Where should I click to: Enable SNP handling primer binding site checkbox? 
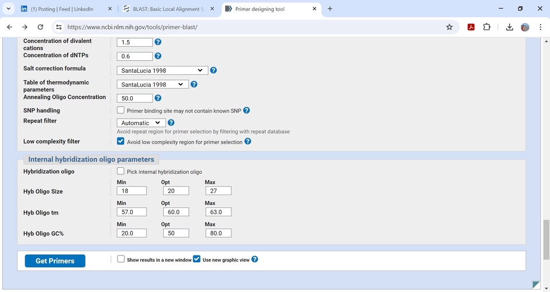[121, 110]
